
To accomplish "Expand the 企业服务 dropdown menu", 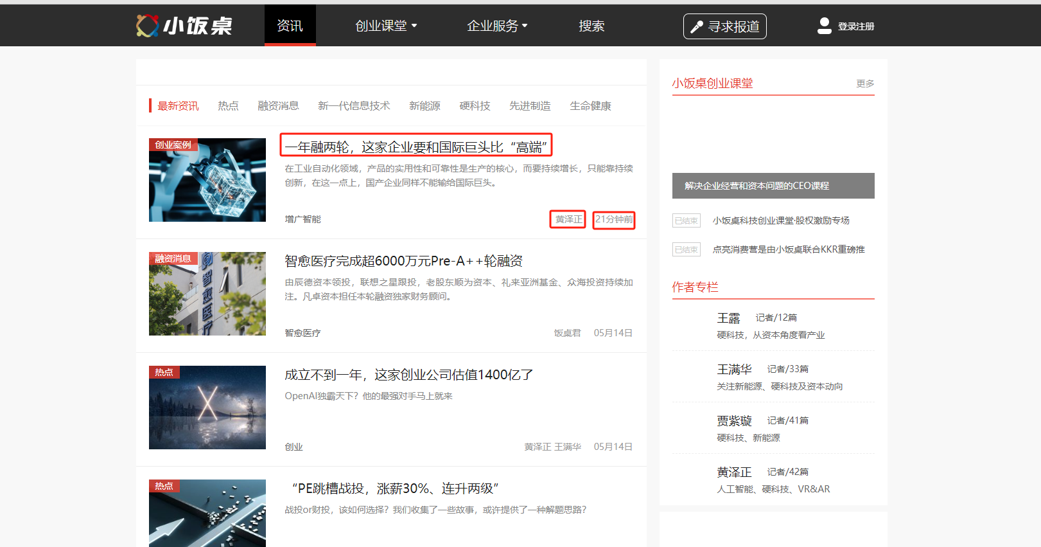I will tap(497, 26).
